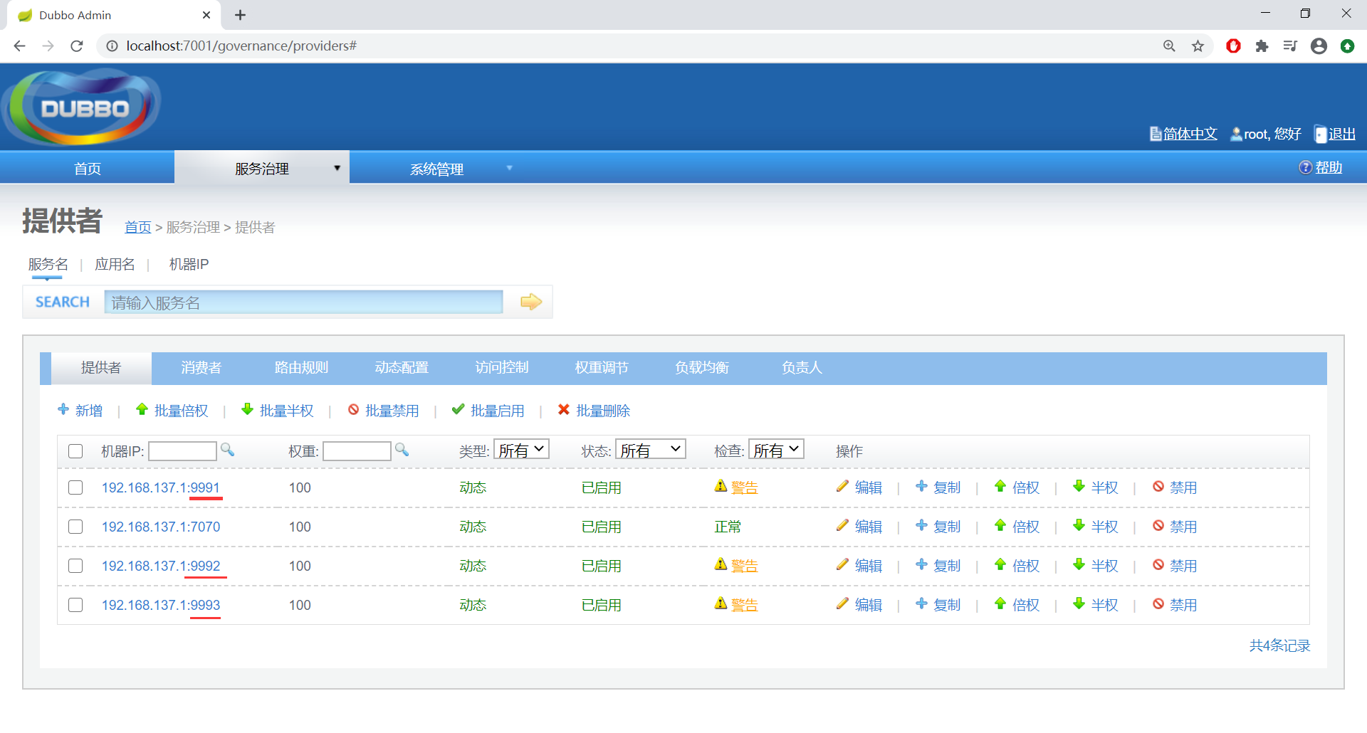
Task: Open a new browser tab
Action: (240, 15)
